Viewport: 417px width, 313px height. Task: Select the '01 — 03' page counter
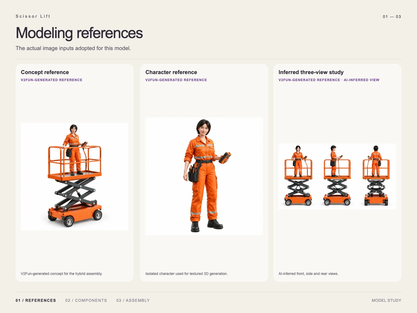tap(392, 17)
